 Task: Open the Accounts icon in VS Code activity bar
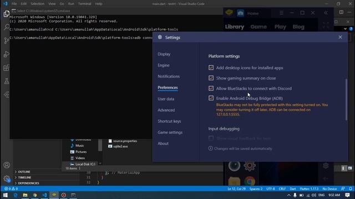pyautogui.click(x=7, y=165)
